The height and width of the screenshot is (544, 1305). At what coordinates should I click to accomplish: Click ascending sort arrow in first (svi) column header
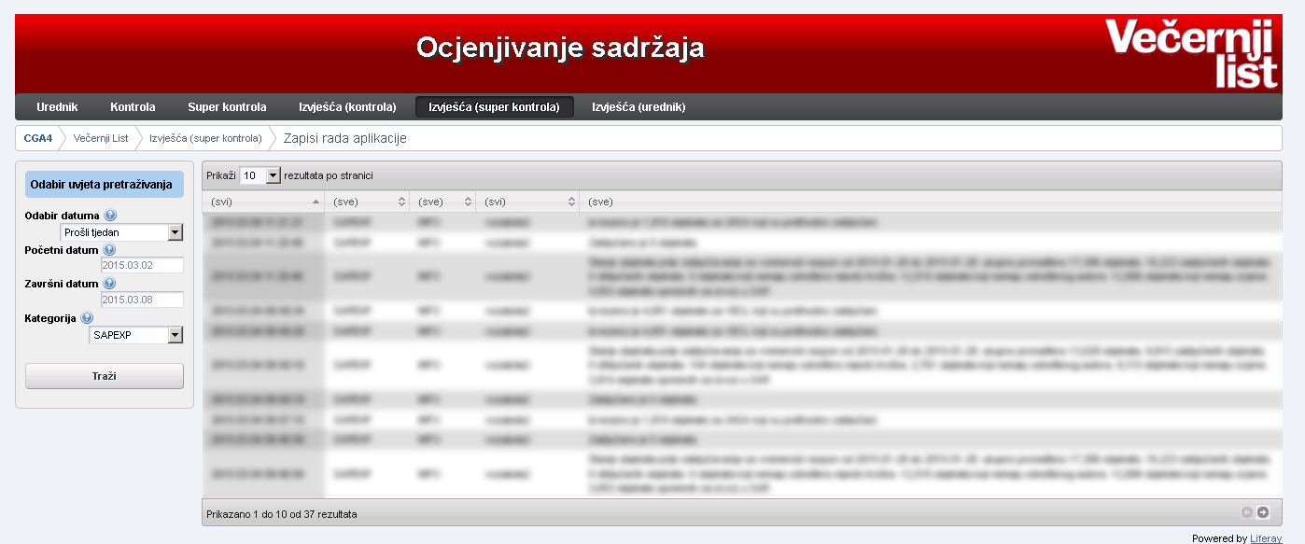(316, 202)
